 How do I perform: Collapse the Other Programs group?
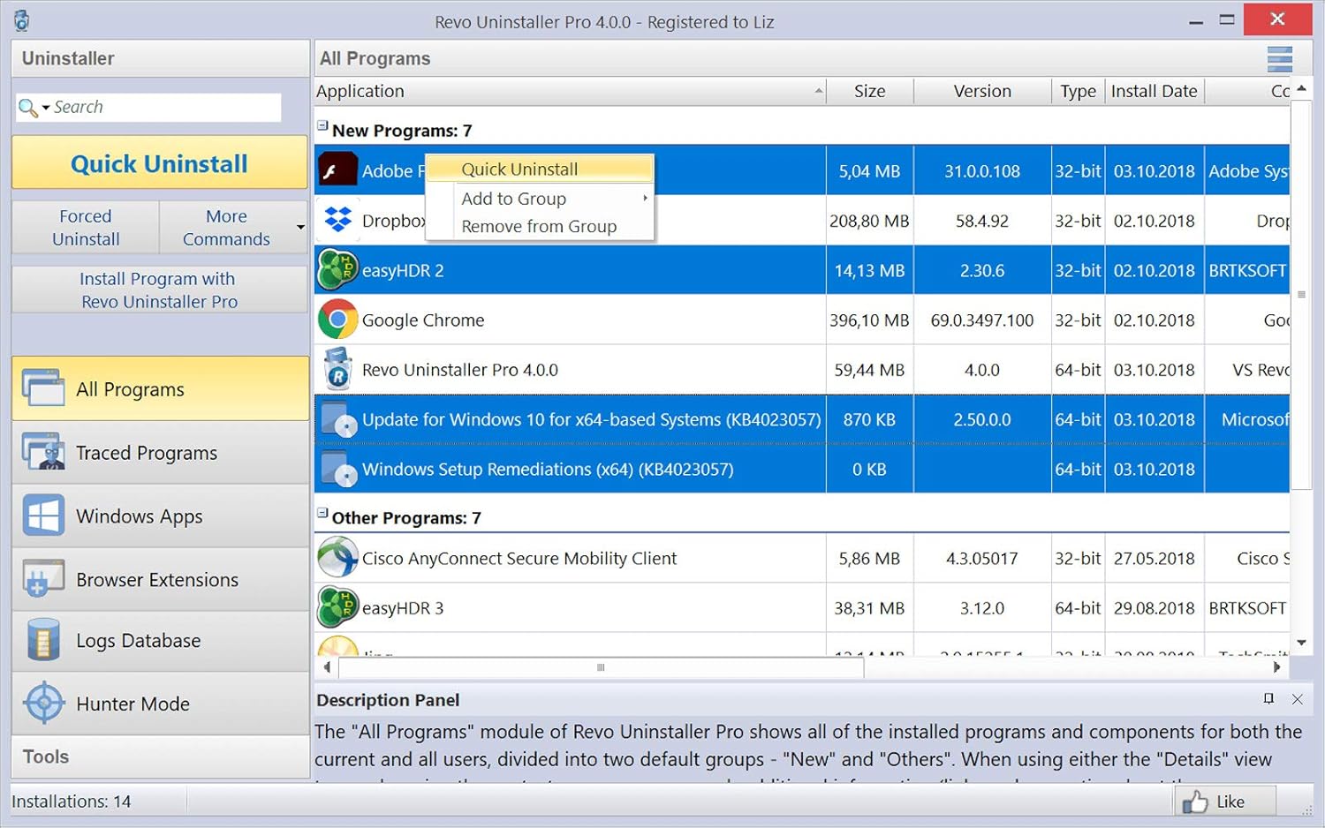pos(322,513)
